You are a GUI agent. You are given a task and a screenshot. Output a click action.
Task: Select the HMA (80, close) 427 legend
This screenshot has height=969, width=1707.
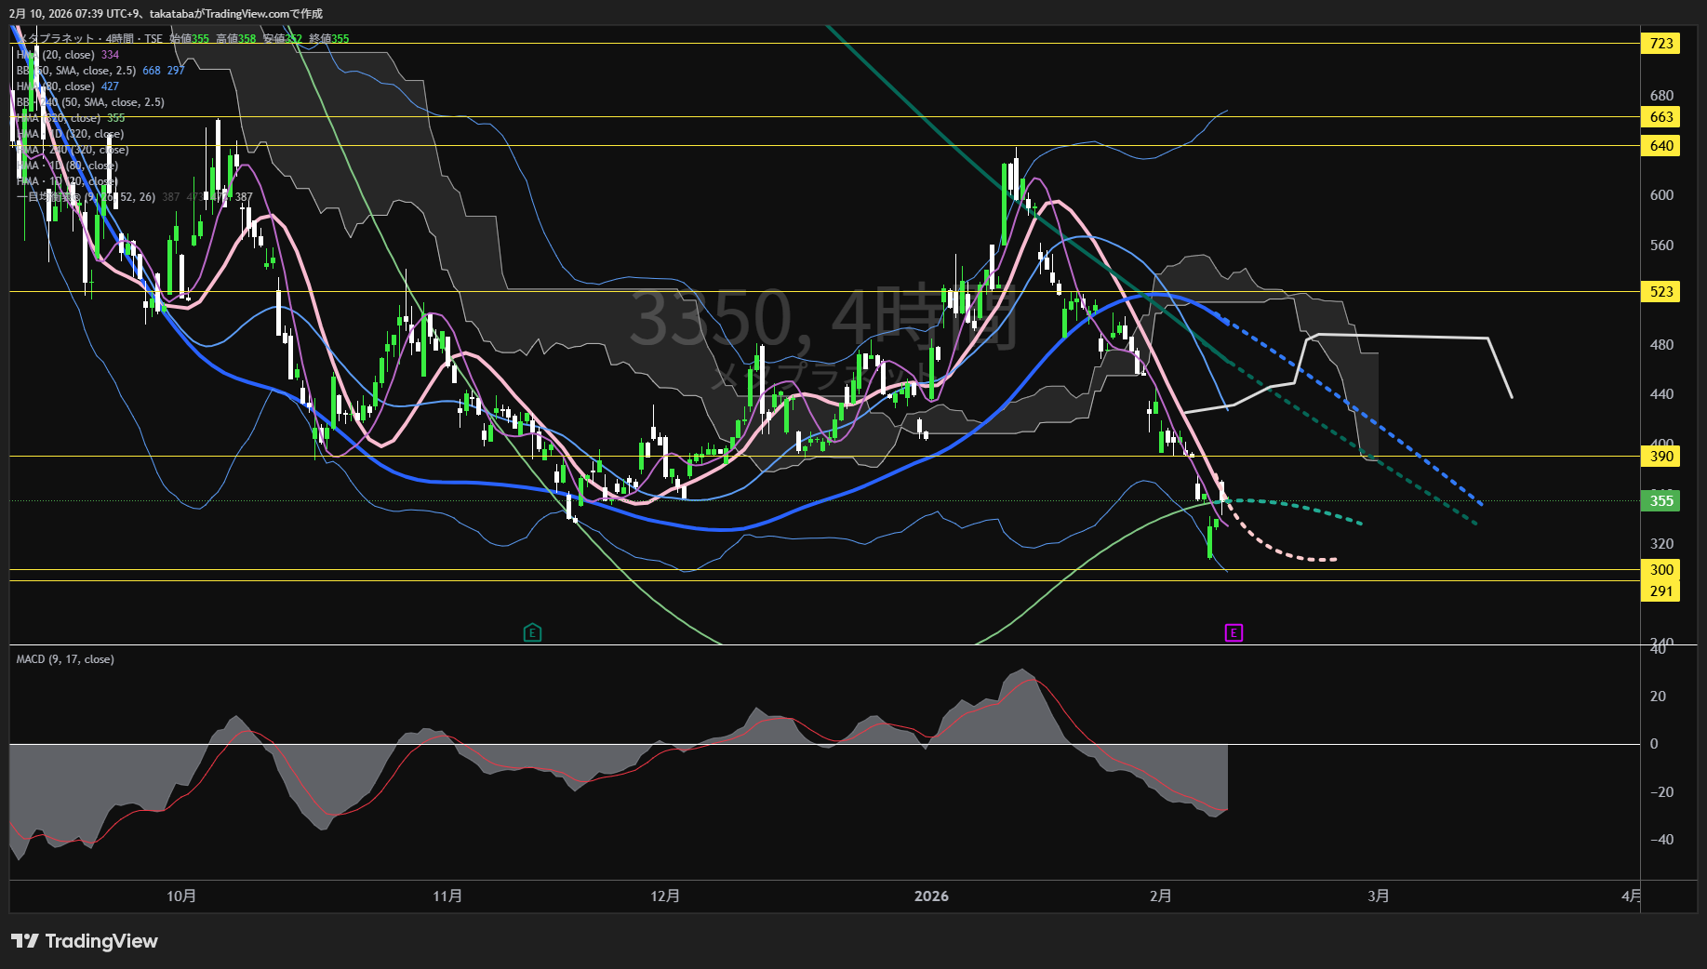68,86
